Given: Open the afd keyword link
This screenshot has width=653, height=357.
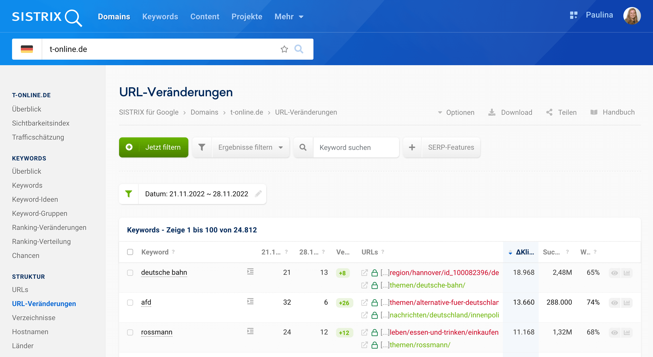Looking at the screenshot, I should point(146,302).
